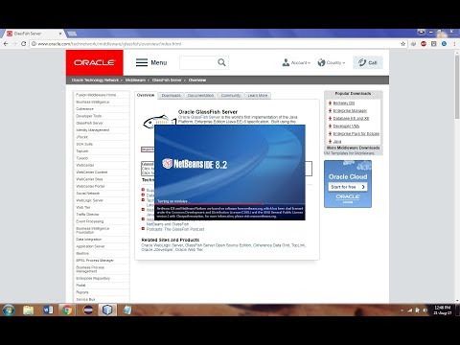Screen dimensions: 460x345
Task: Click the GlassFish fish logo image
Action: point(159,121)
